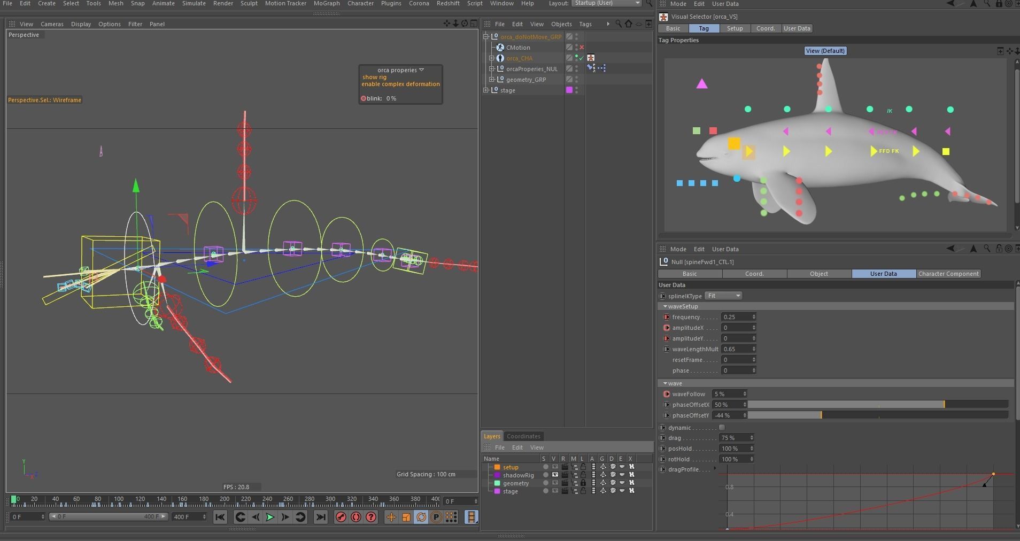Select orange head square controller on orca
This screenshot has width=1020, height=541.
click(x=734, y=143)
